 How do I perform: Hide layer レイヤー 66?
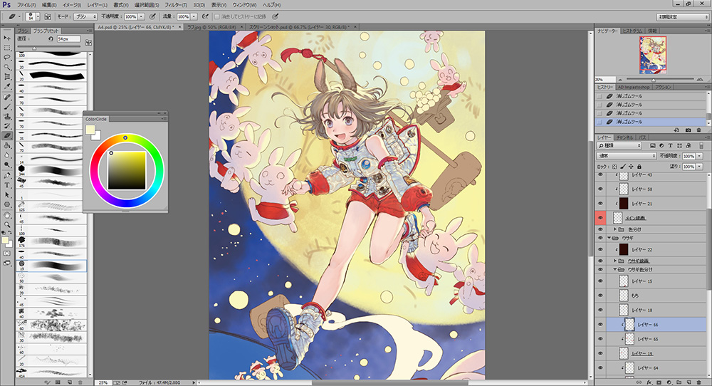point(600,324)
